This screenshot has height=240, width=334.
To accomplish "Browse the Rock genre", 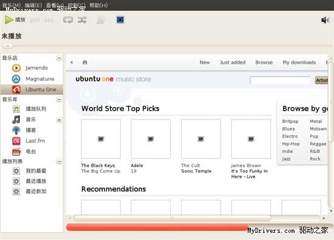I will click(315, 159).
